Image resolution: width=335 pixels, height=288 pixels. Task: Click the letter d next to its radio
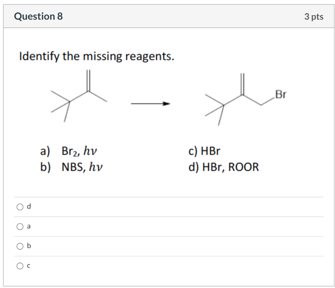click(28, 206)
